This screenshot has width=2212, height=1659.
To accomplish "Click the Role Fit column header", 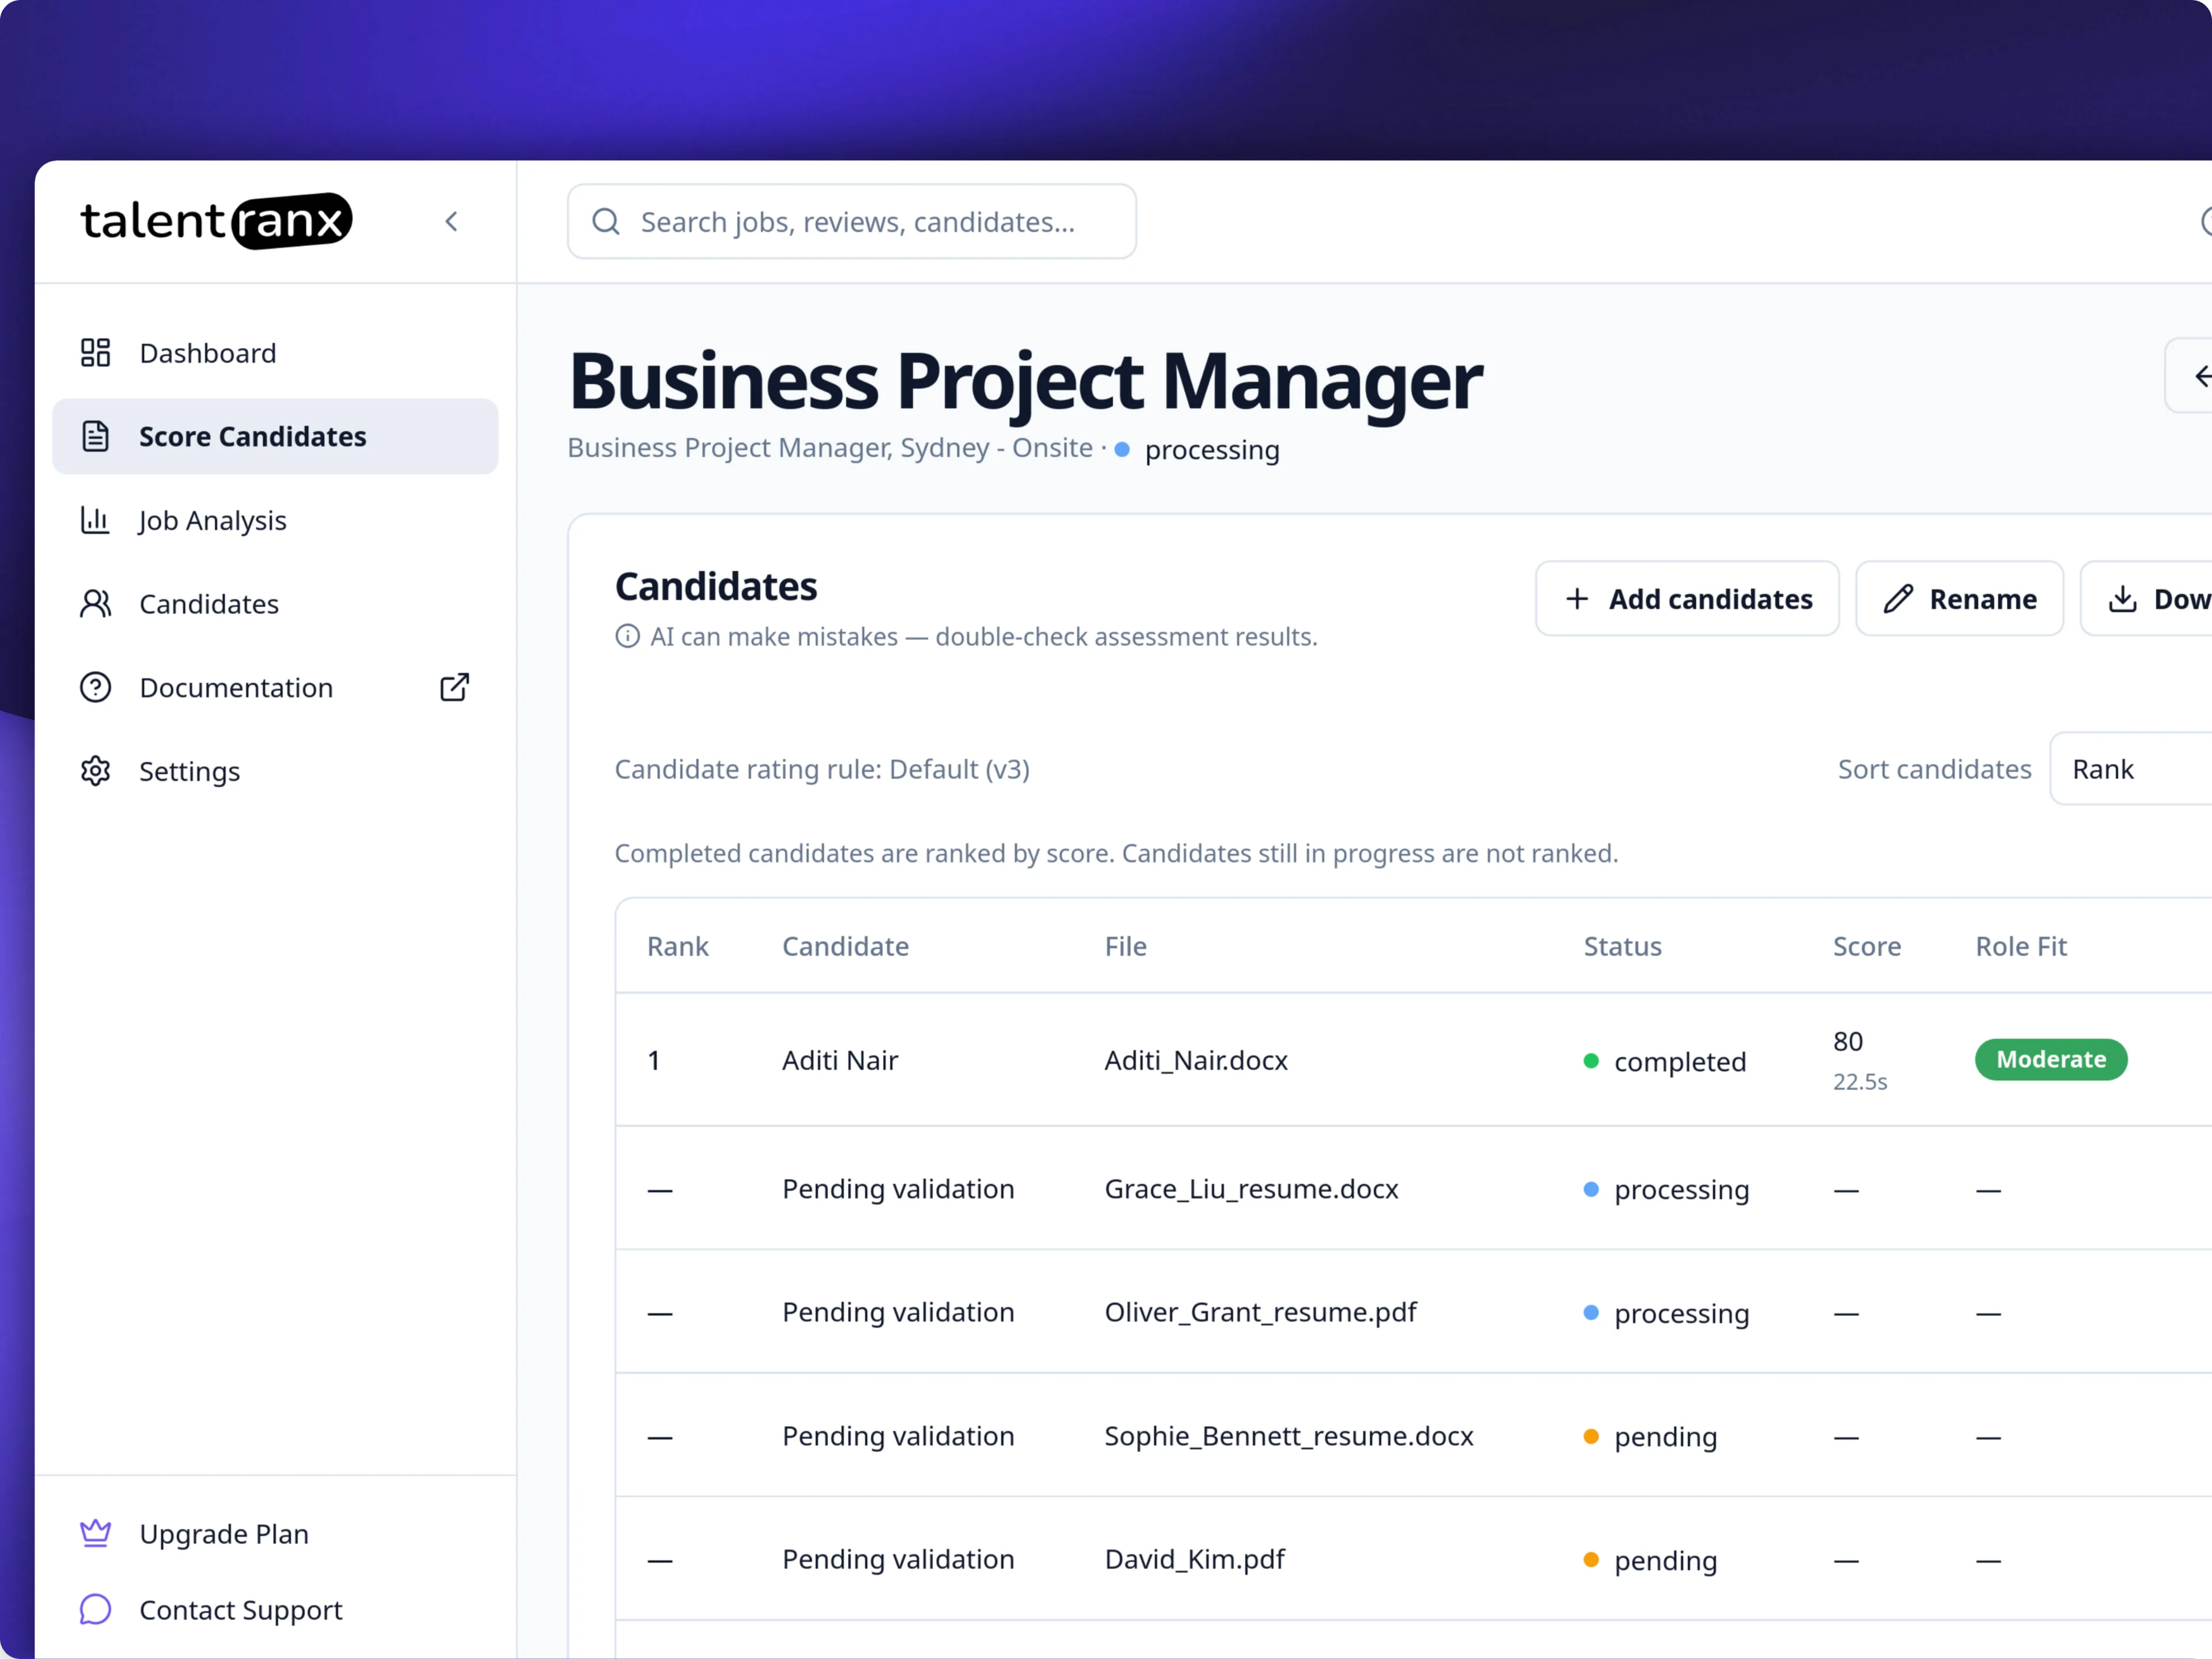I will point(2021,947).
